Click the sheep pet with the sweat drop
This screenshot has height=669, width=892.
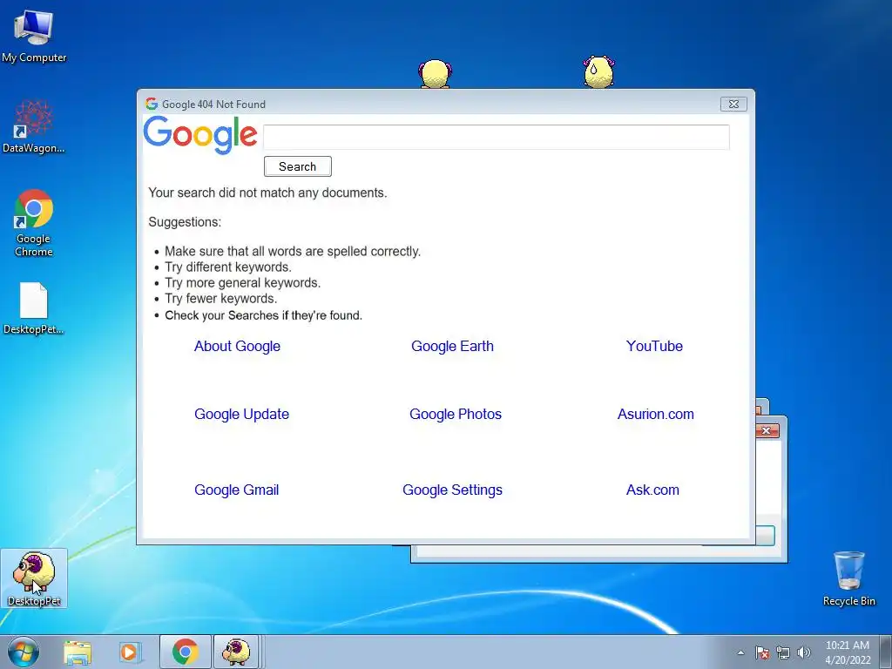[598, 71]
